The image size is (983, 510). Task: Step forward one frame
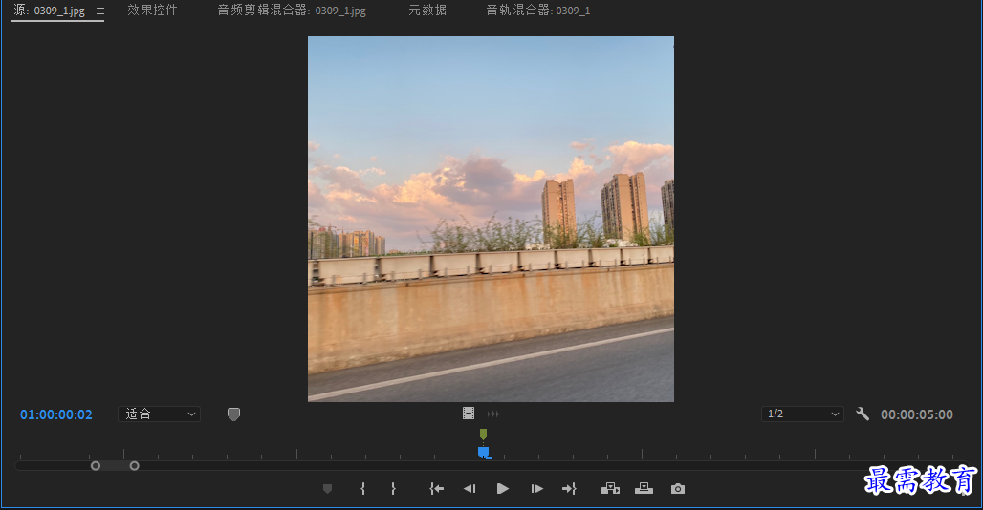click(536, 489)
